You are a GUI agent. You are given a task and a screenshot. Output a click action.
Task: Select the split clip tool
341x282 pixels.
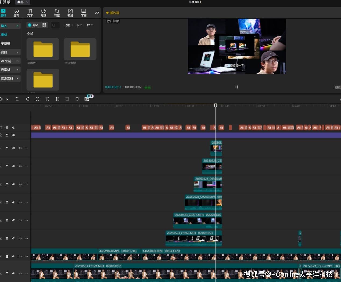pos(37,99)
